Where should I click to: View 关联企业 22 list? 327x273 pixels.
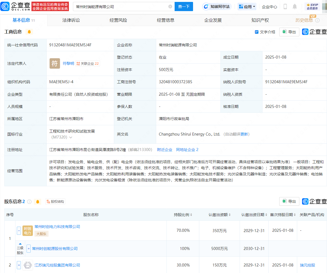[x=88, y=63]
